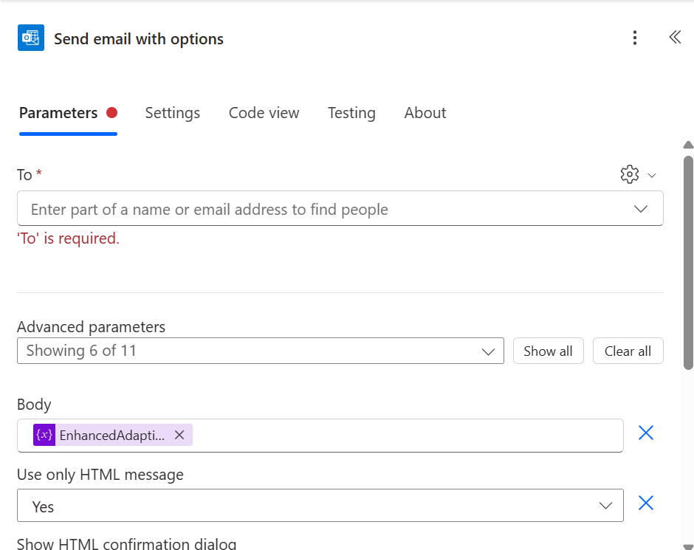The width and height of the screenshot is (694, 550).
Task: Open the Advanced parameters Showing 6 of 11 dropdown
Action: coord(260,351)
